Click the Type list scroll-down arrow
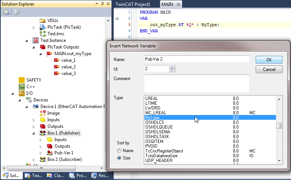291x180 pixels. tap(279, 161)
